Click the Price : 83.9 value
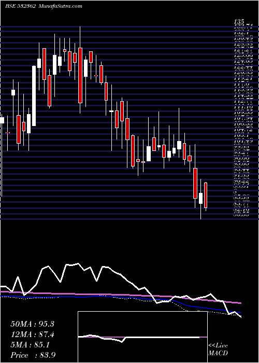259x363 pixels. (x=33, y=355)
